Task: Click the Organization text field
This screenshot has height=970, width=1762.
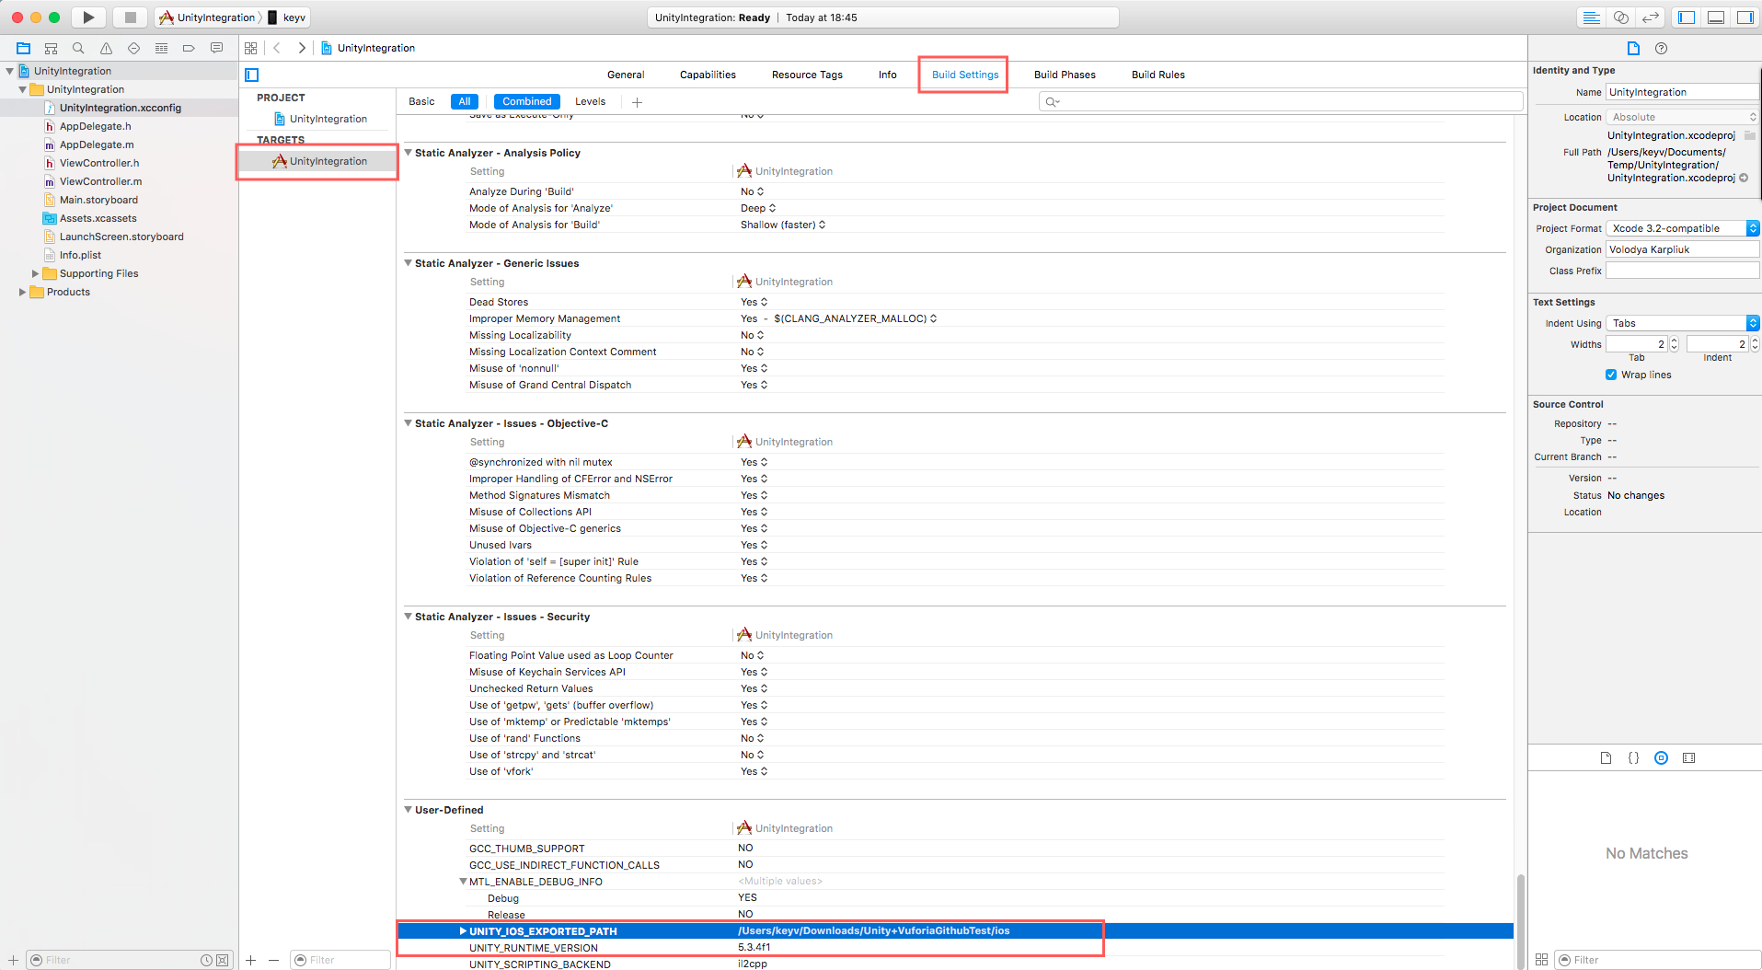Action: coord(1683,249)
